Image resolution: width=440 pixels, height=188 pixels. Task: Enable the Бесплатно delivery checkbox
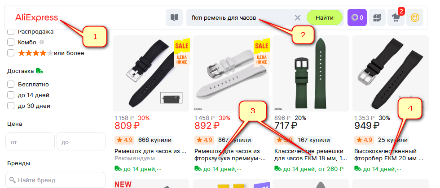click(x=11, y=85)
